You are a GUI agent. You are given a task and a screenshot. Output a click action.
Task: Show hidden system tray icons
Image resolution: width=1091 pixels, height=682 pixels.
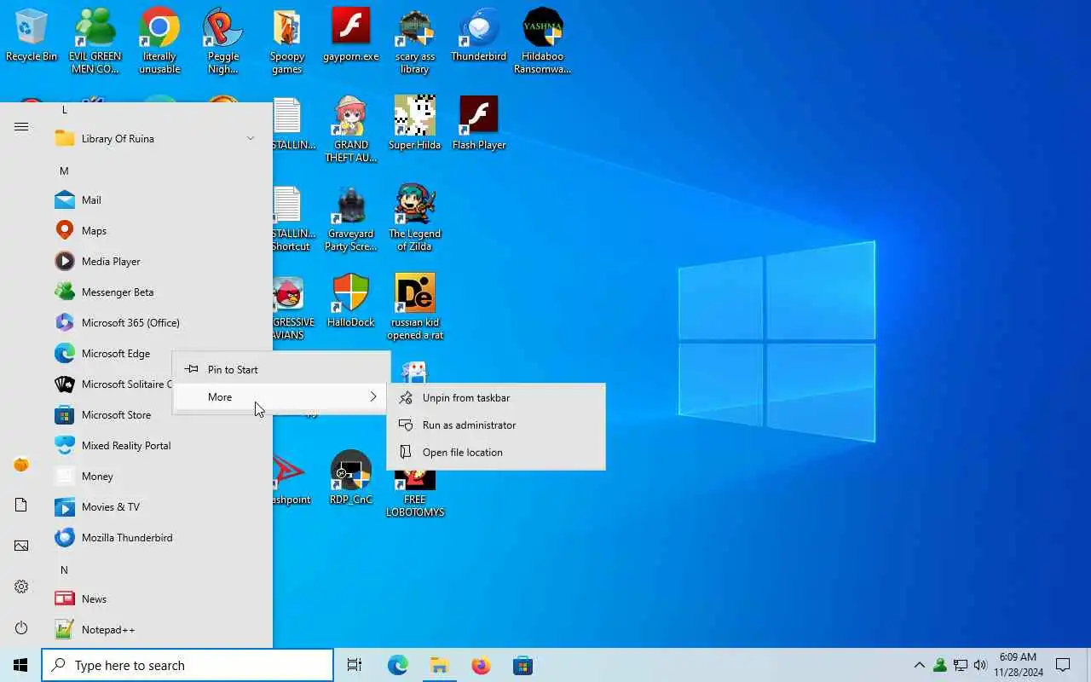[x=919, y=665]
